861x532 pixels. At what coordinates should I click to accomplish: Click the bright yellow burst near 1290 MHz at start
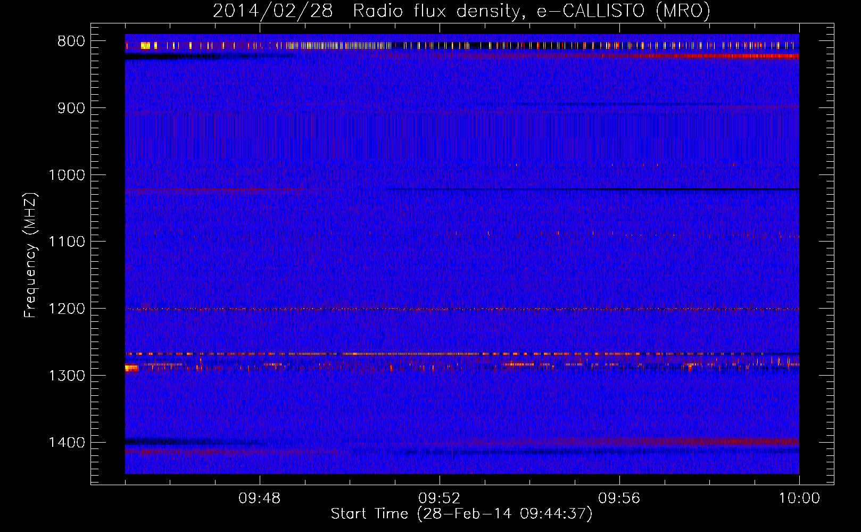click(x=131, y=368)
